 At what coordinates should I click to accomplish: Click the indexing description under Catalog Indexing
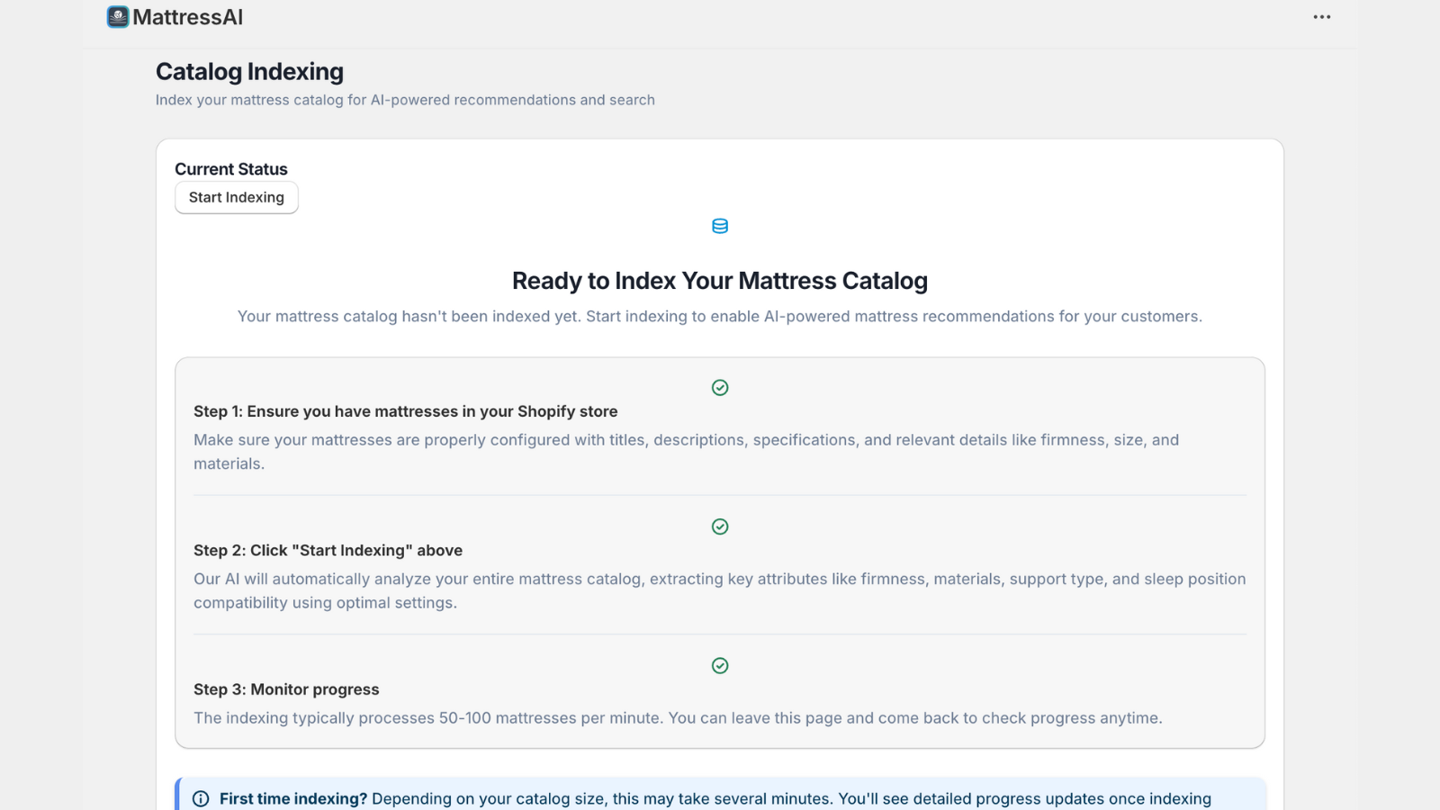point(404,100)
